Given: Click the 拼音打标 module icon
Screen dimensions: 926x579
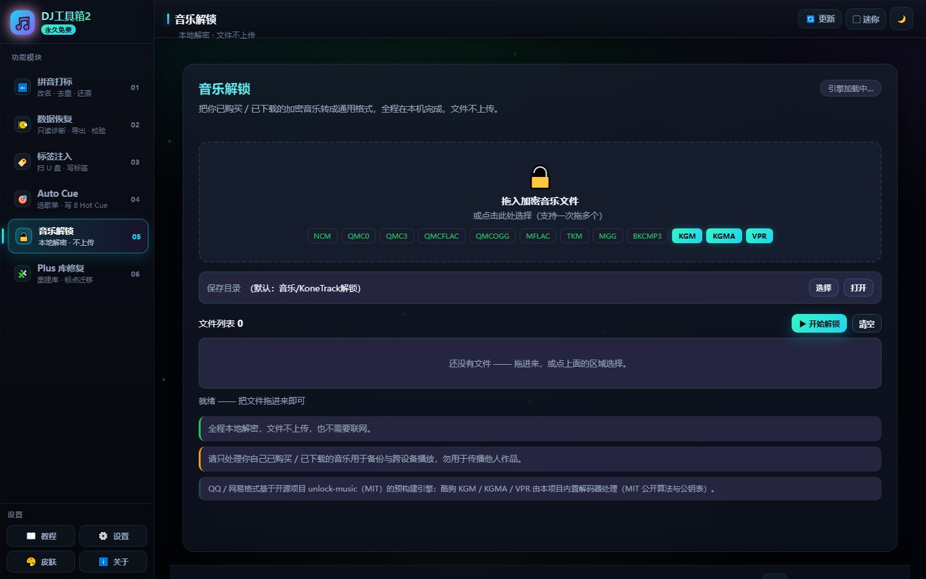Looking at the screenshot, I should tap(23, 87).
